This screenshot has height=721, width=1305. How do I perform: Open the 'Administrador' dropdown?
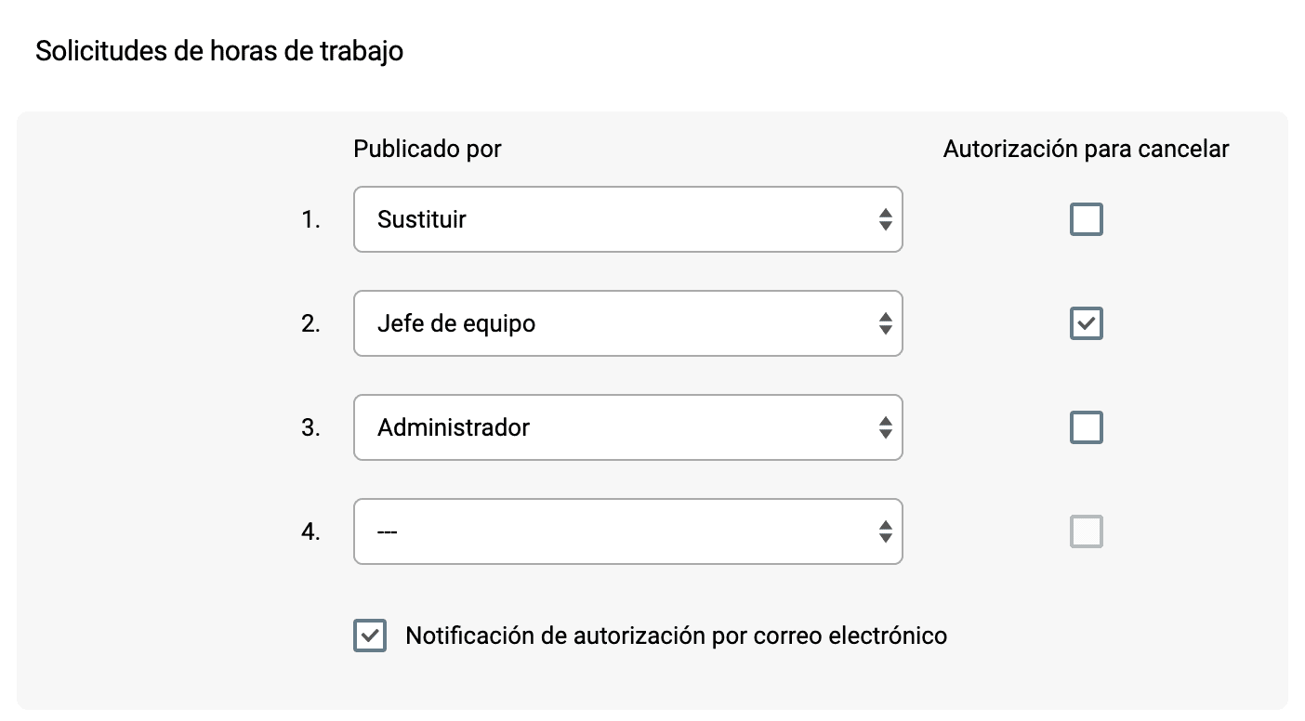627,426
